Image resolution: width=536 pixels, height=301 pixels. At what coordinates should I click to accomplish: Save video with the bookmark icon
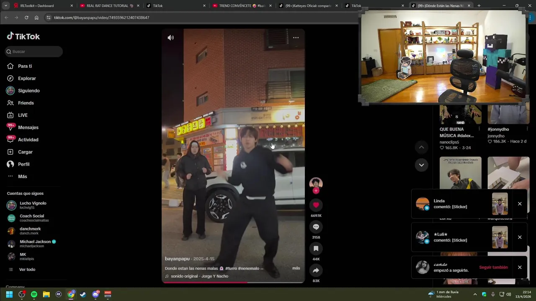tap(316, 248)
